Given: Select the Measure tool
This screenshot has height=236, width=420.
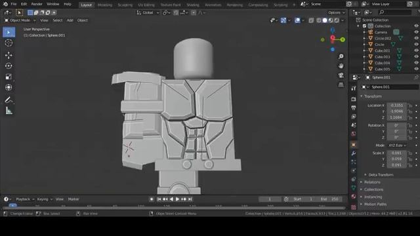Looking at the screenshot, I should click(9, 111).
